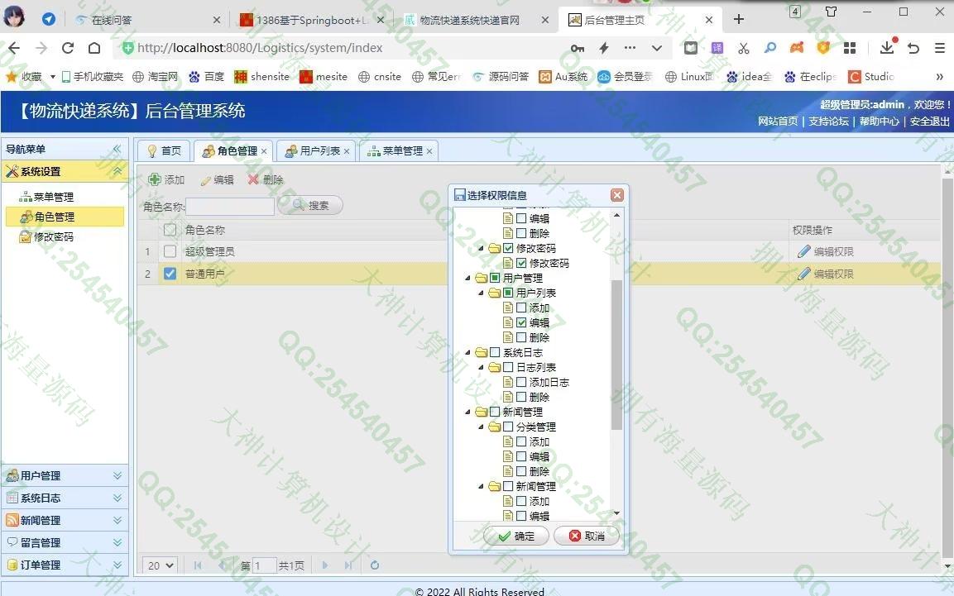Check 分类管理 checkbox in permission tree

(x=509, y=427)
